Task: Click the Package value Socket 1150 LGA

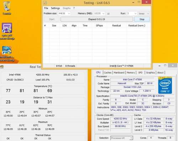Action: [x=132, y=87]
